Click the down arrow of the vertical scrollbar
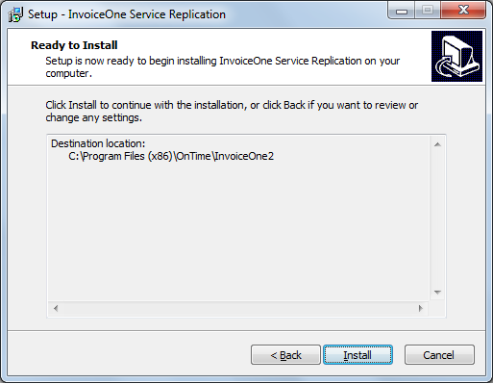Viewport: 493px width, 384px height. click(x=437, y=293)
